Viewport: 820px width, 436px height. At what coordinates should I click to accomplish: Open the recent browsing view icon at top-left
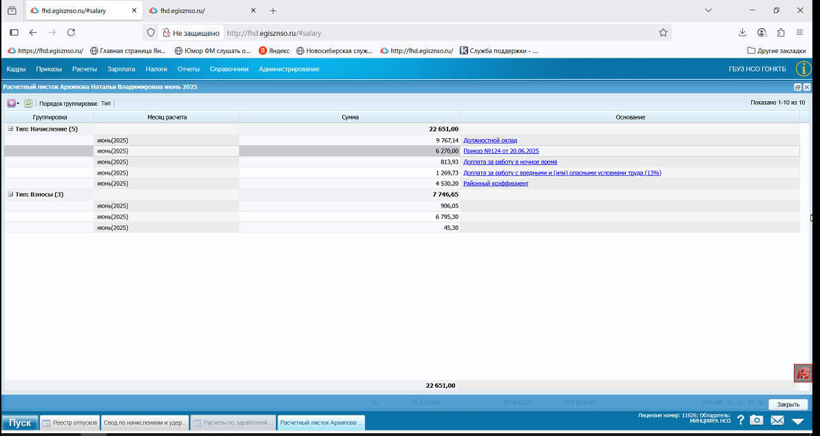[x=12, y=10]
